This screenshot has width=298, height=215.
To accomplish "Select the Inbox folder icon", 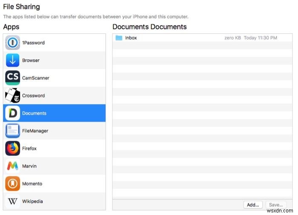I will 119,38.
